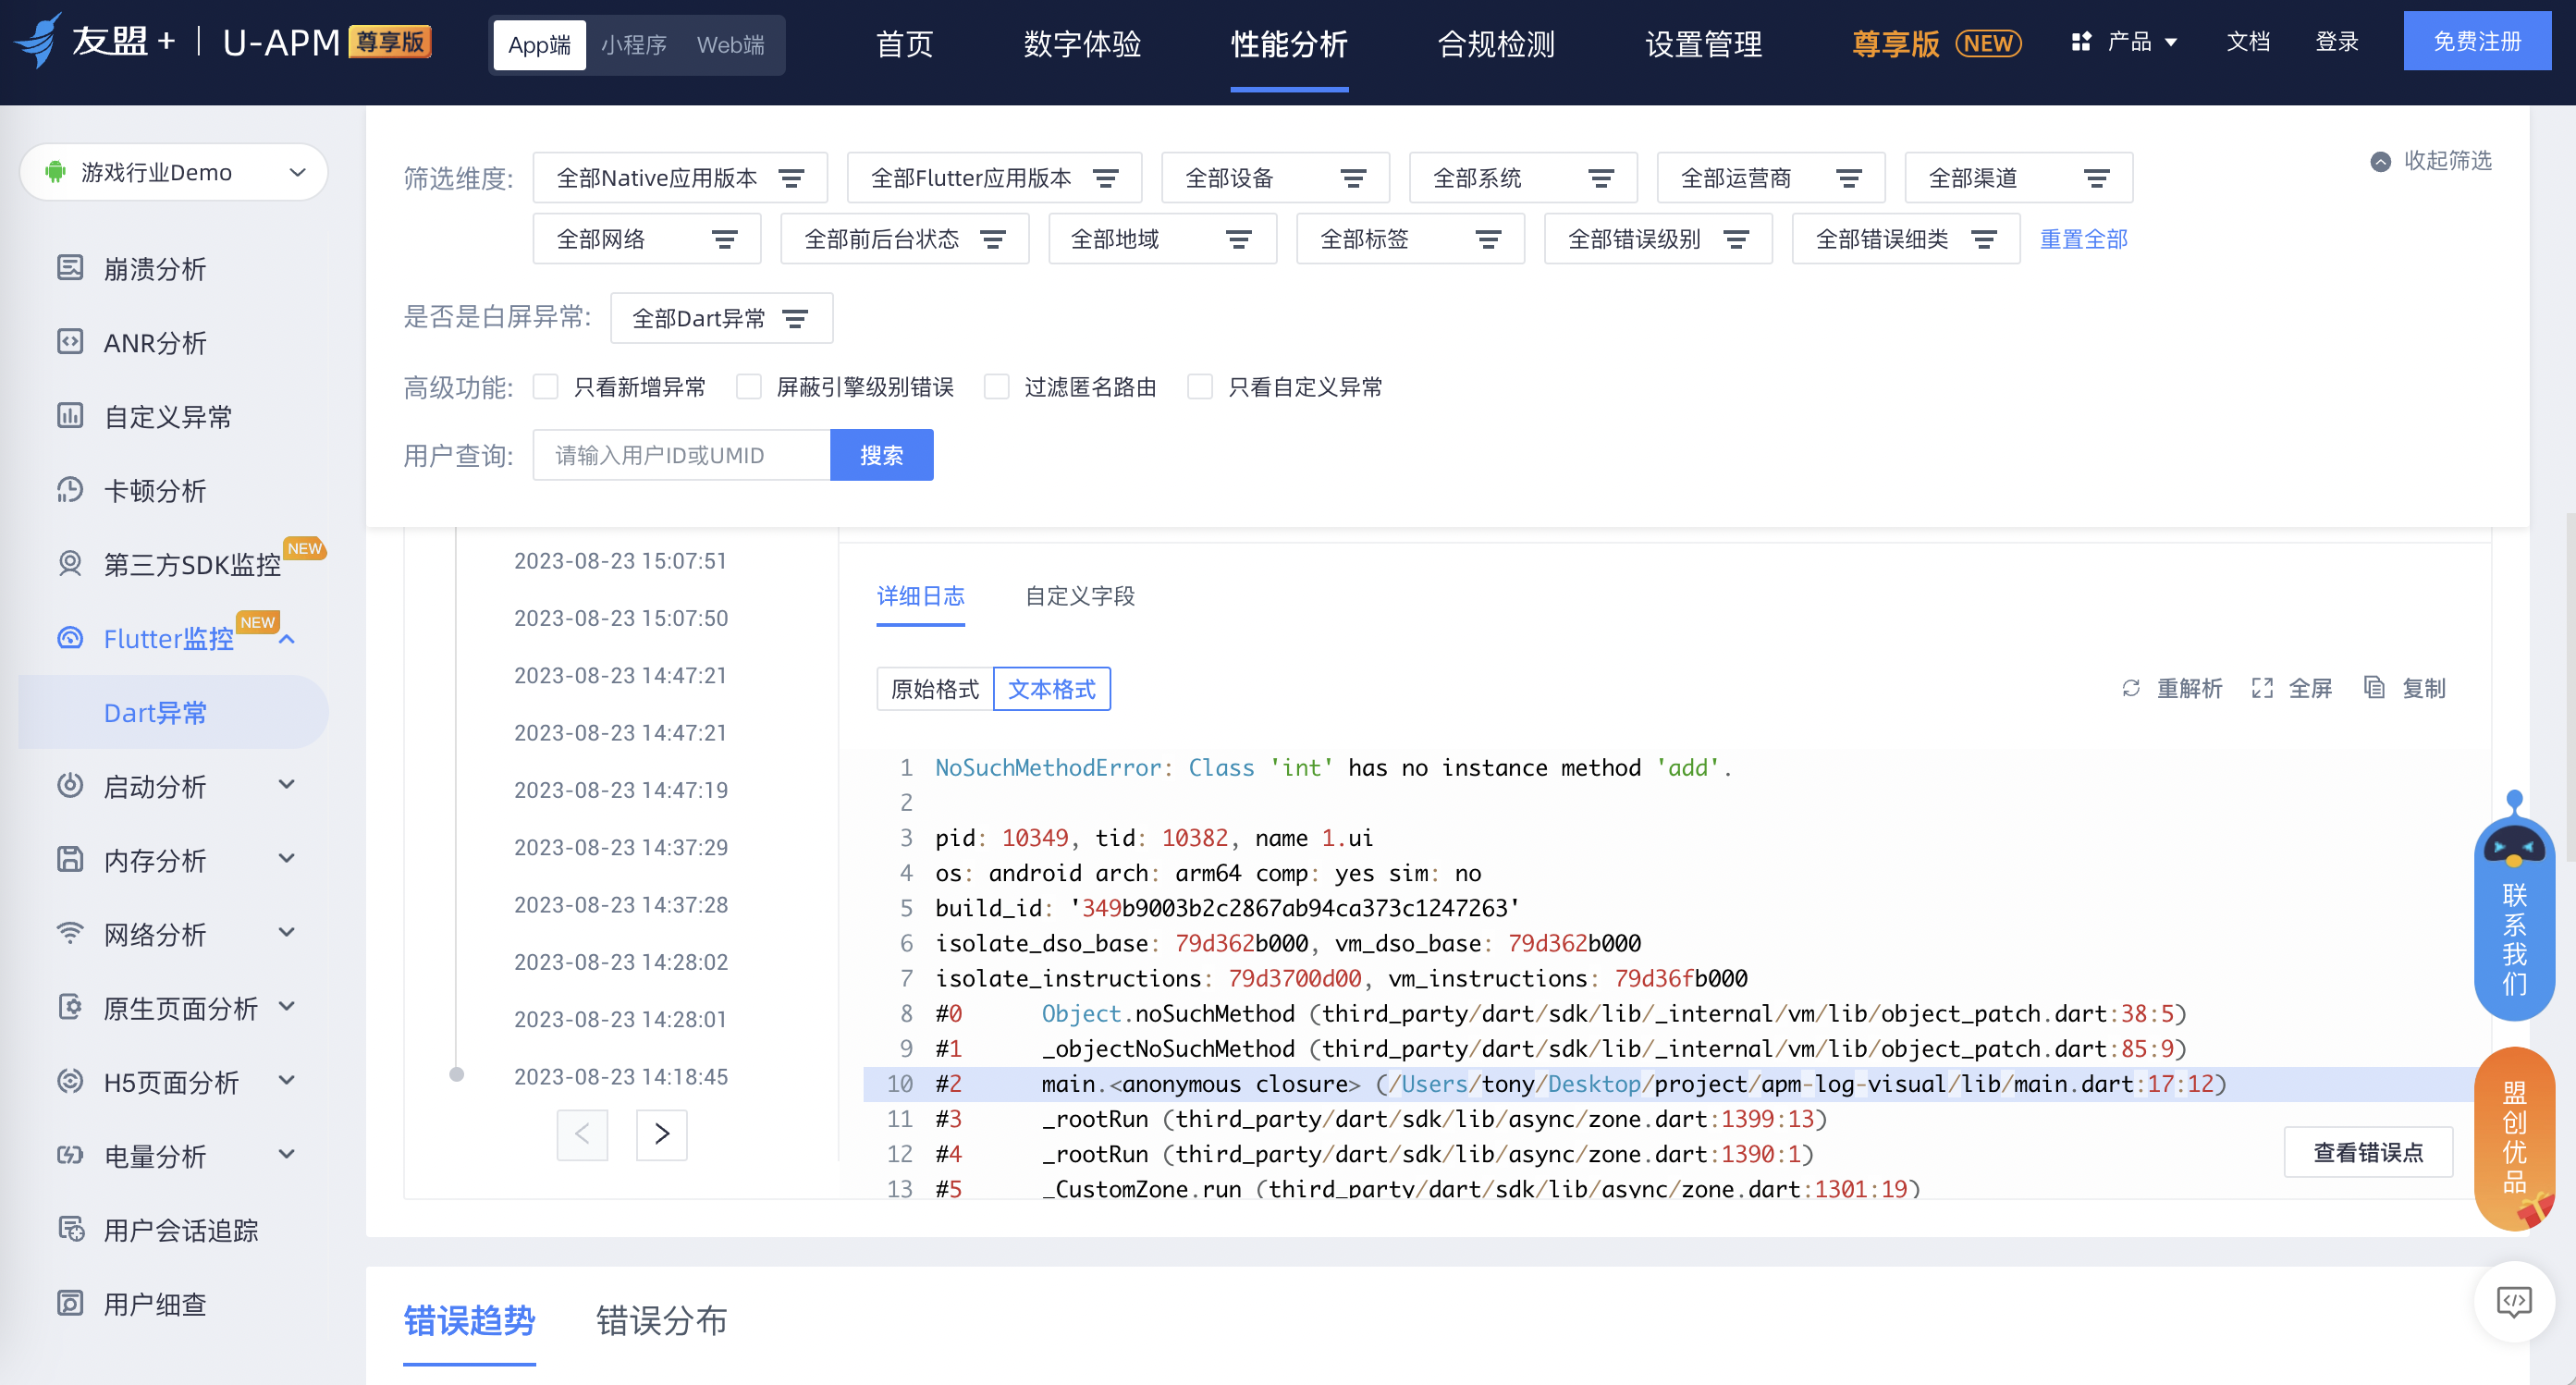Enable the 只看新增异常 checkbox
This screenshot has height=1385, width=2576.
(x=545, y=386)
